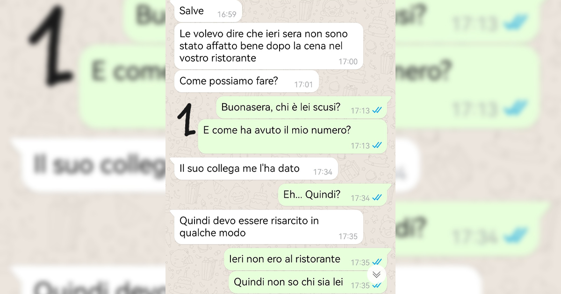Click the 17:35 timestamp on compensation message

coord(348,236)
